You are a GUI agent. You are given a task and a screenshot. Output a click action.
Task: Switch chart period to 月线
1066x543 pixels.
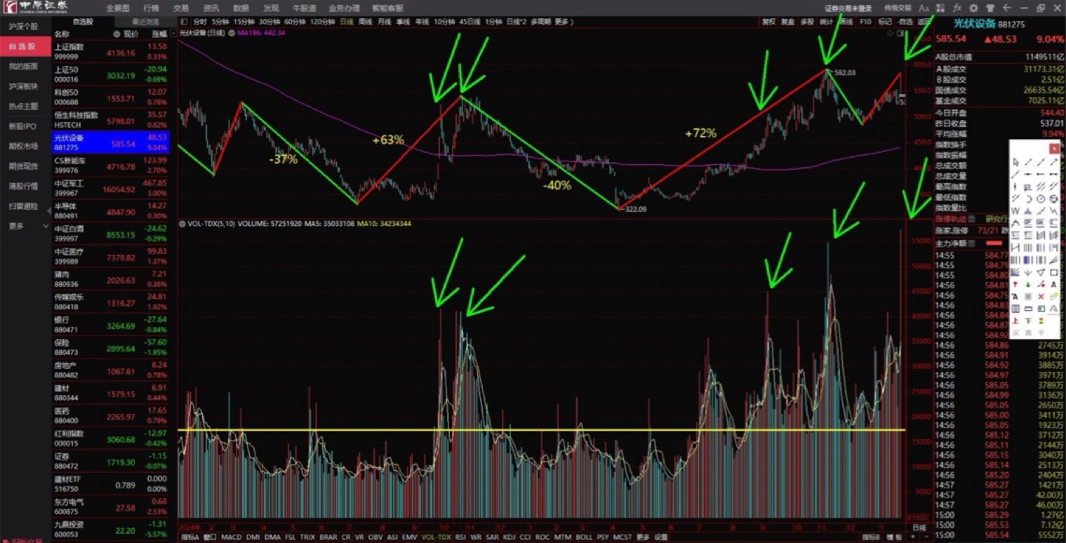tap(384, 22)
